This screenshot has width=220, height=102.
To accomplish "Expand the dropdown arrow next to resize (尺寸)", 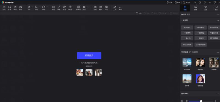I will 33,7.
